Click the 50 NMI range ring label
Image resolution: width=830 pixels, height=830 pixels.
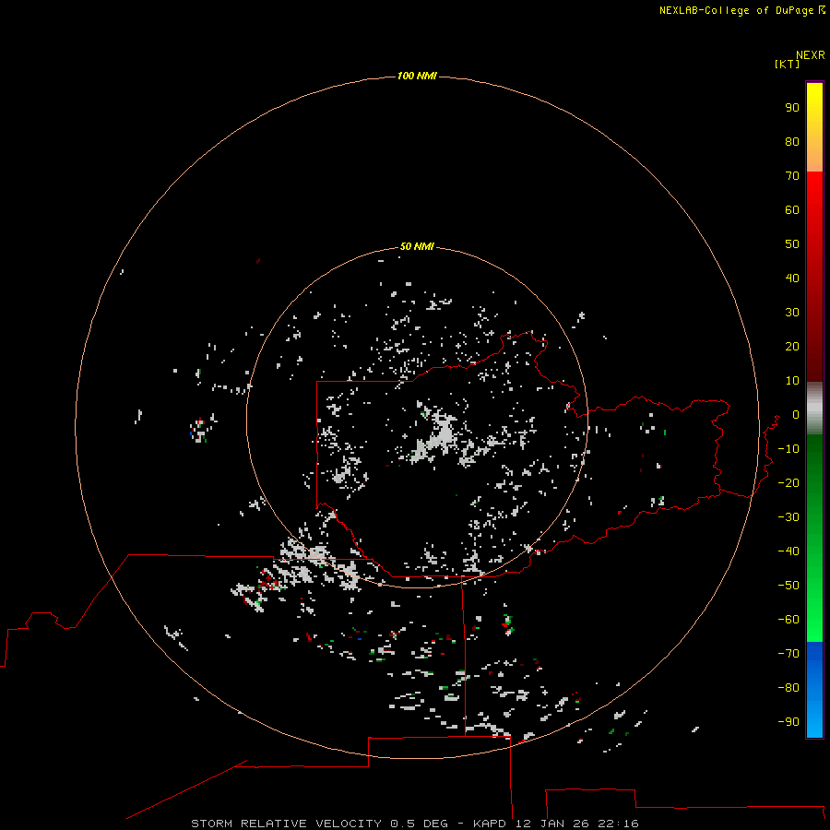[417, 246]
